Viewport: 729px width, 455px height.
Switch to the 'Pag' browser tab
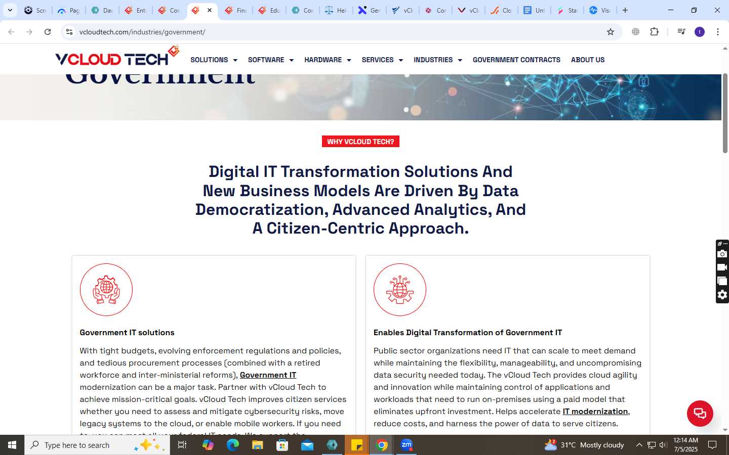pyautogui.click(x=69, y=10)
